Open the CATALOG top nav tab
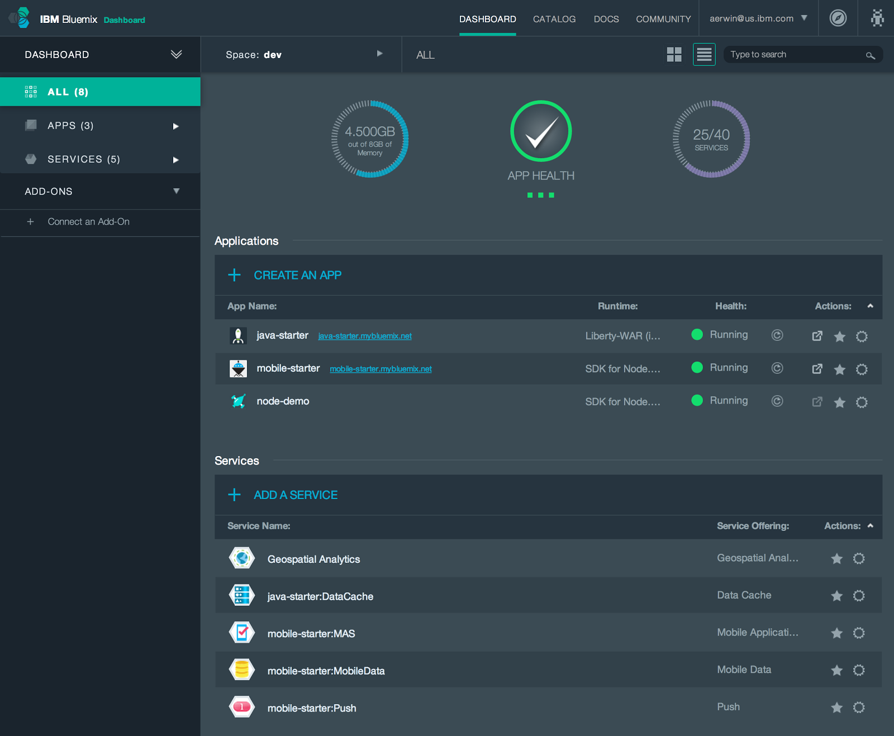The image size is (894, 736). (554, 19)
